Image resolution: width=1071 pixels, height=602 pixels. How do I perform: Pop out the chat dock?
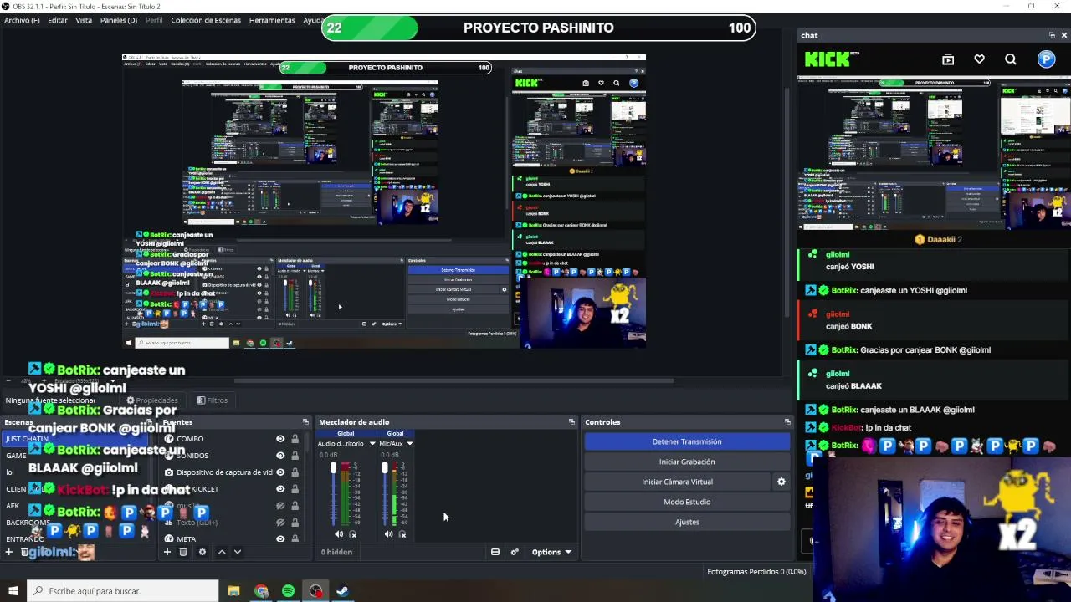pos(1052,35)
